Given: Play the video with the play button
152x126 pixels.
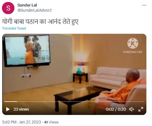Looking at the screenshot, I should coord(8,109).
